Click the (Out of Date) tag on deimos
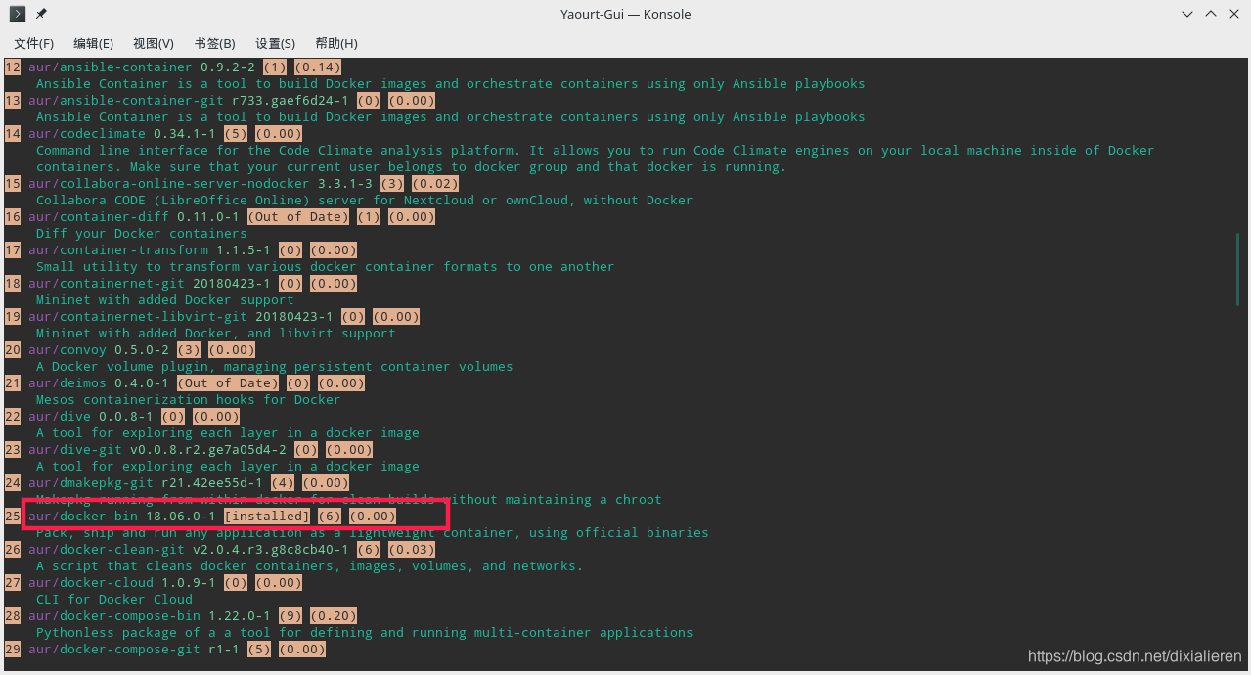This screenshot has width=1251, height=675. coord(228,383)
